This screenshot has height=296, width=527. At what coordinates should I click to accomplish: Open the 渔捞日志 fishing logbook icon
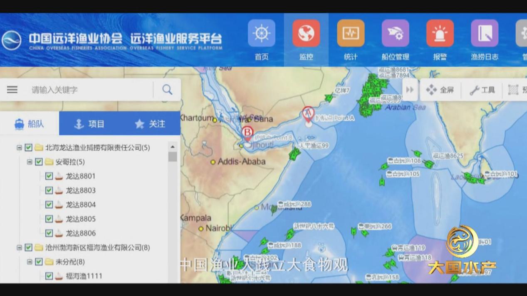coord(485,33)
